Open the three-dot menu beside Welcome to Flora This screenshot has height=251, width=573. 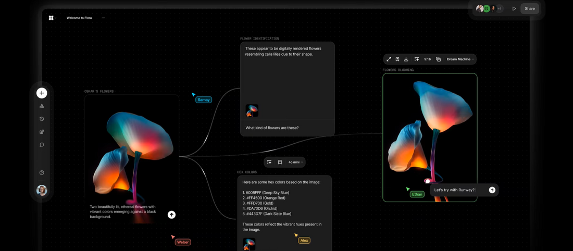tap(103, 18)
